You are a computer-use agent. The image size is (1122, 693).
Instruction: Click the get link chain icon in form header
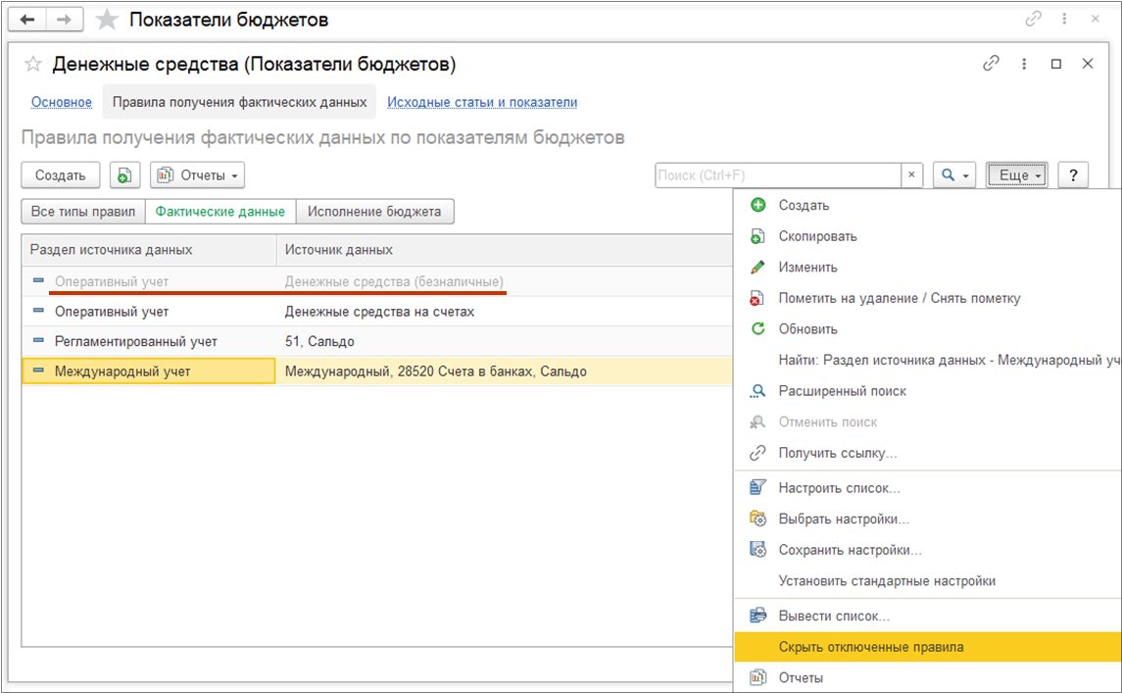coord(991,64)
